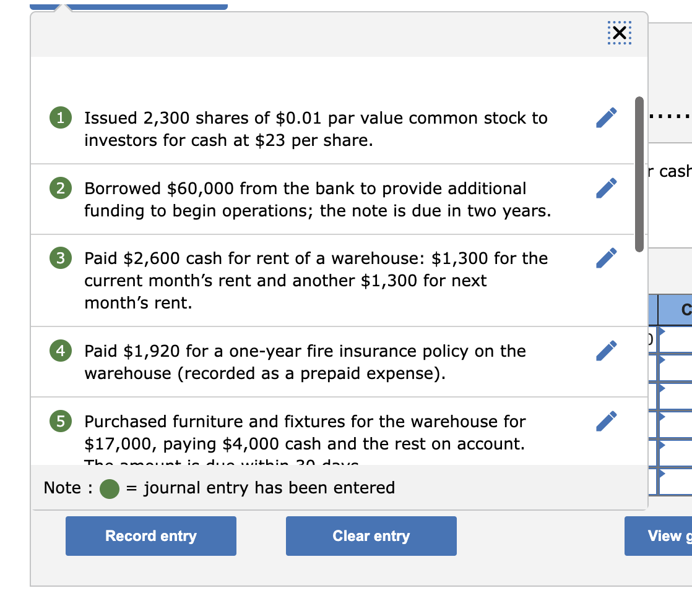
Task: Click green circle number 3 indicator
Action: 59,258
